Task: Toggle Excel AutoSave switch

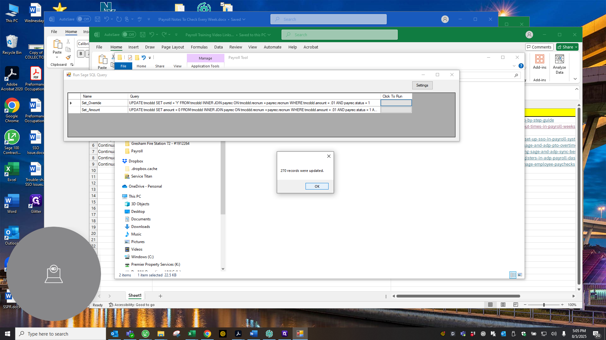Action: pyautogui.click(x=129, y=35)
